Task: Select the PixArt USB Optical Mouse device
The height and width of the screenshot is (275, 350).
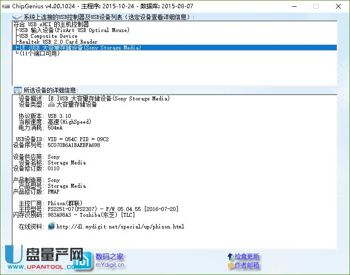Action: point(74,30)
